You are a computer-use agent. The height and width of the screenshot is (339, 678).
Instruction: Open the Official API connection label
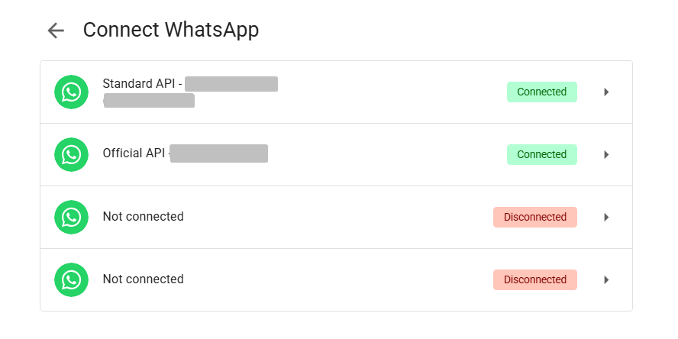click(x=135, y=153)
